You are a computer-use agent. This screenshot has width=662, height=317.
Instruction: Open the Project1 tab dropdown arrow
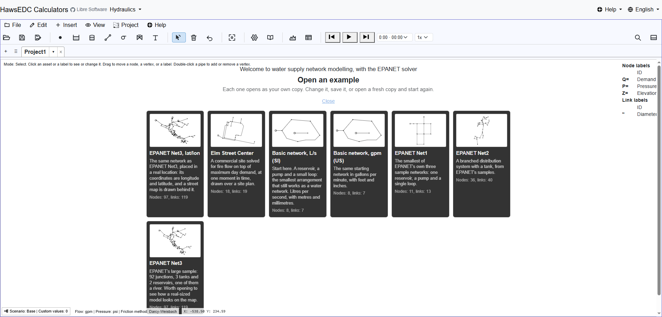pyautogui.click(x=53, y=52)
